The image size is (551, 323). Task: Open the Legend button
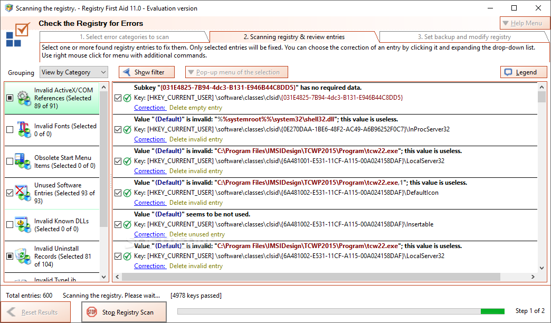click(x=524, y=72)
